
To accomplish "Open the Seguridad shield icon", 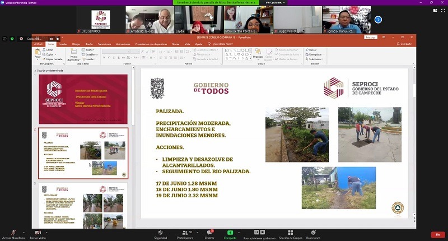I will (x=161, y=232).
